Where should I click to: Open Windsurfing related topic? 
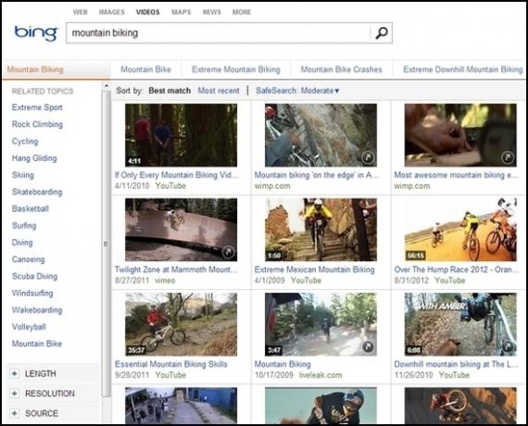click(32, 294)
